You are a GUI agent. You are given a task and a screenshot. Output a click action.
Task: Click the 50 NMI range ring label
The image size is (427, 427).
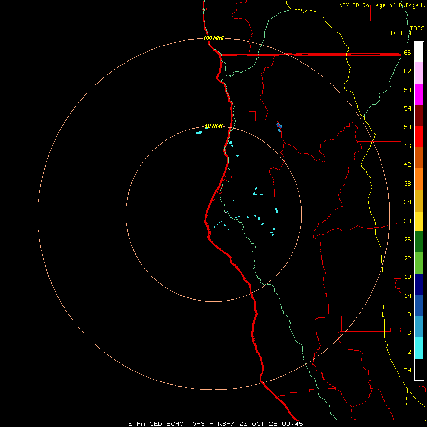point(213,126)
